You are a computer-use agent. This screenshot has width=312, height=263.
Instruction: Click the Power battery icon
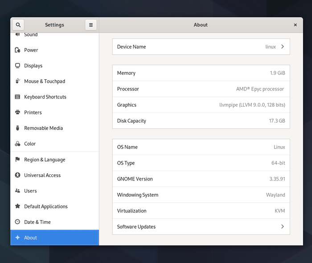point(17,50)
